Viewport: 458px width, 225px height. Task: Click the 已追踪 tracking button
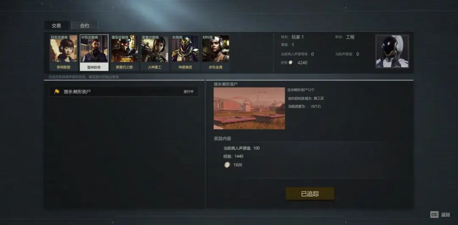click(x=310, y=194)
